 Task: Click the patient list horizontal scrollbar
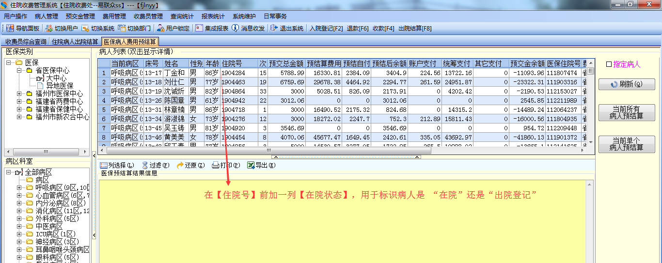tap(343, 151)
